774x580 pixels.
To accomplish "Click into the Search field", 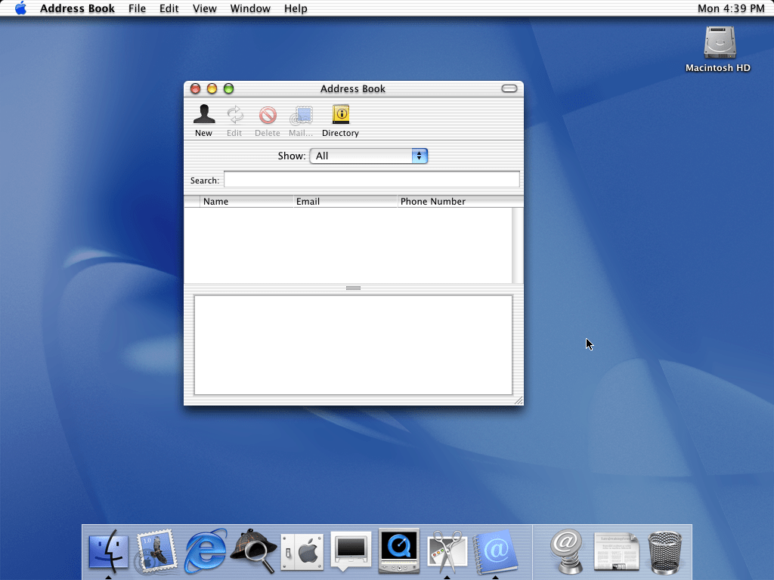I will (371, 180).
